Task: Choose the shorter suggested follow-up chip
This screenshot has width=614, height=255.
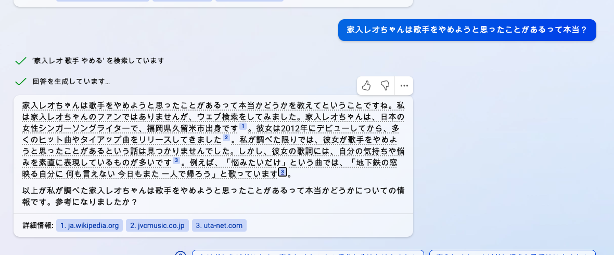Action: (513, 252)
